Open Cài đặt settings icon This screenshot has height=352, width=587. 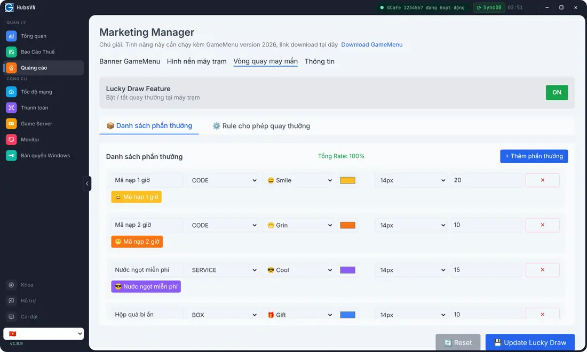point(11,317)
